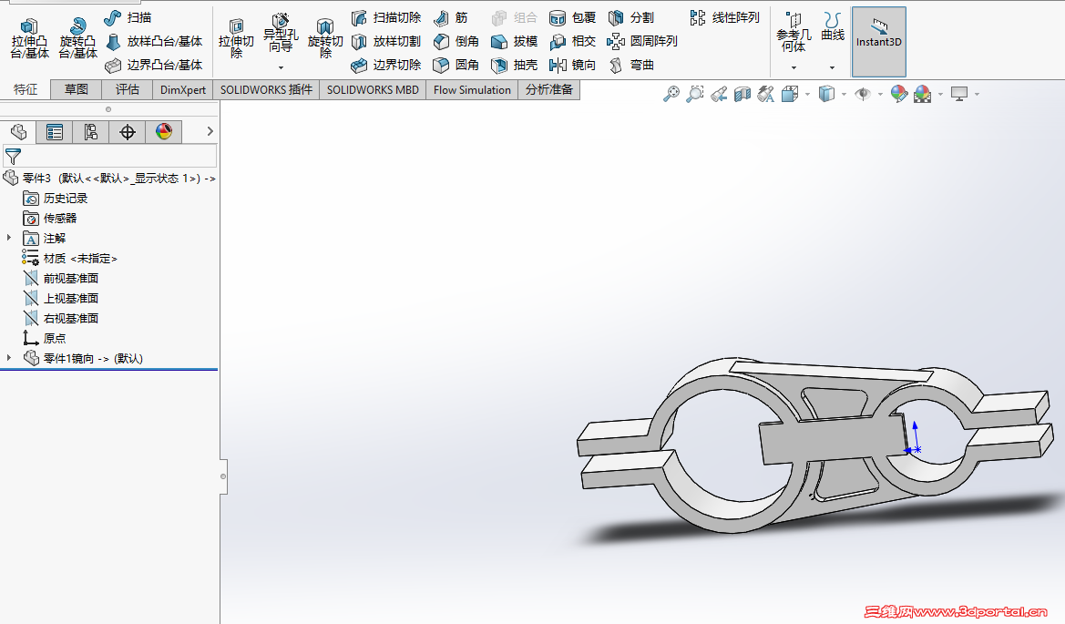1065x624 pixels.
Task: Select the Chamfer tool (倒角)
Action: [x=456, y=41]
